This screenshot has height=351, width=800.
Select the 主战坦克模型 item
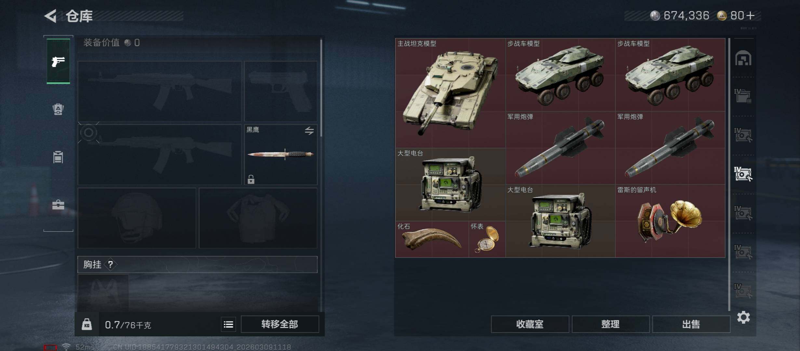(x=450, y=93)
